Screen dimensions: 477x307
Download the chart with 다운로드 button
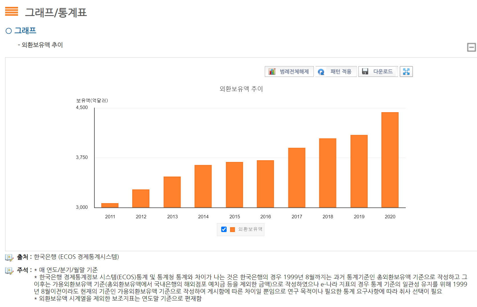click(x=378, y=72)
